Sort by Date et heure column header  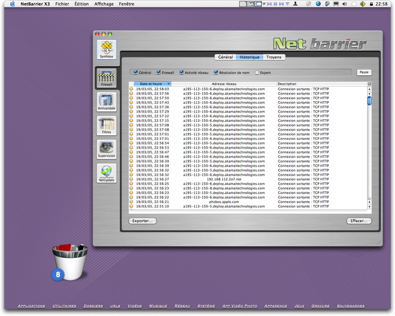[x=153, y=84]
